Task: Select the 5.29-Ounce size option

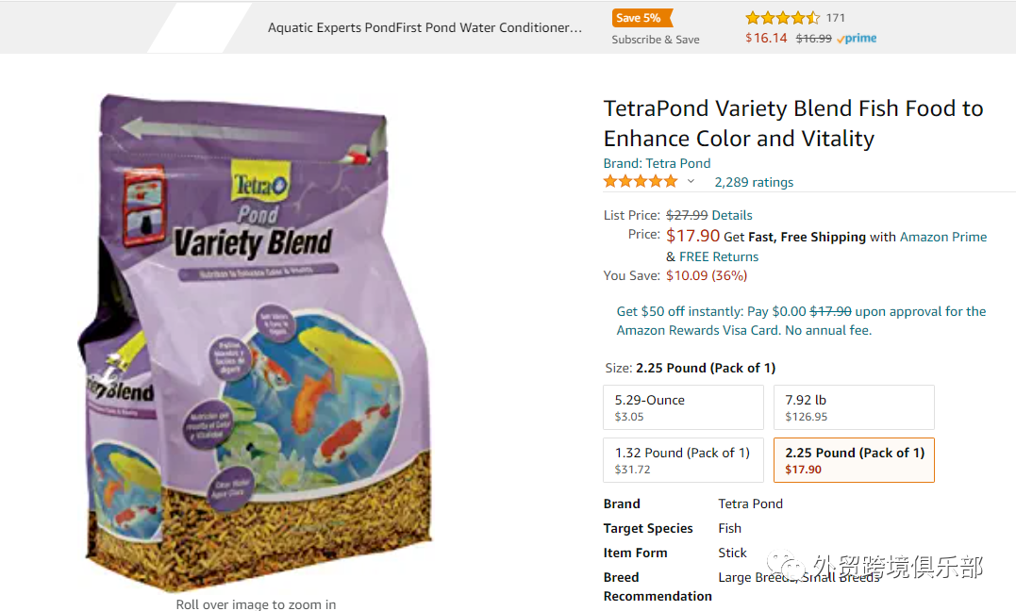Action: tap(683, 407)
